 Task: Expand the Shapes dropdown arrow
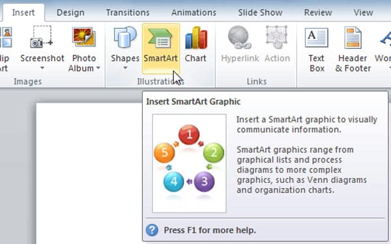(125, 68)
